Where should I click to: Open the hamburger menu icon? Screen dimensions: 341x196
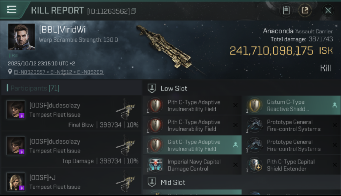tap(12, 10)
